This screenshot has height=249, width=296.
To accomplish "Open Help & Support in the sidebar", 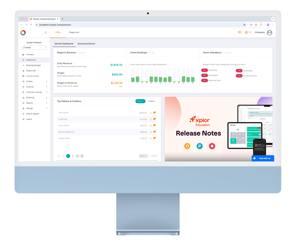I will coord(34,114).
